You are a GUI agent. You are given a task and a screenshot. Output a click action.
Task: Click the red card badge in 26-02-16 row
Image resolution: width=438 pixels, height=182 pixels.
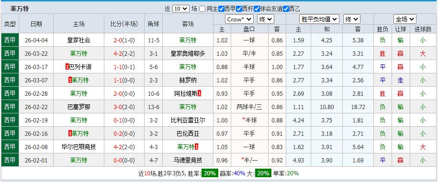(70, 134)
